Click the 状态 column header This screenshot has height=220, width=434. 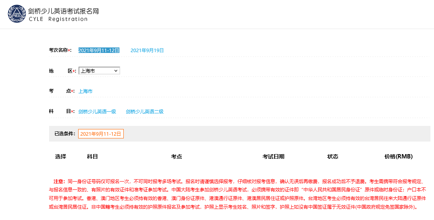click(x=333, y=156)
